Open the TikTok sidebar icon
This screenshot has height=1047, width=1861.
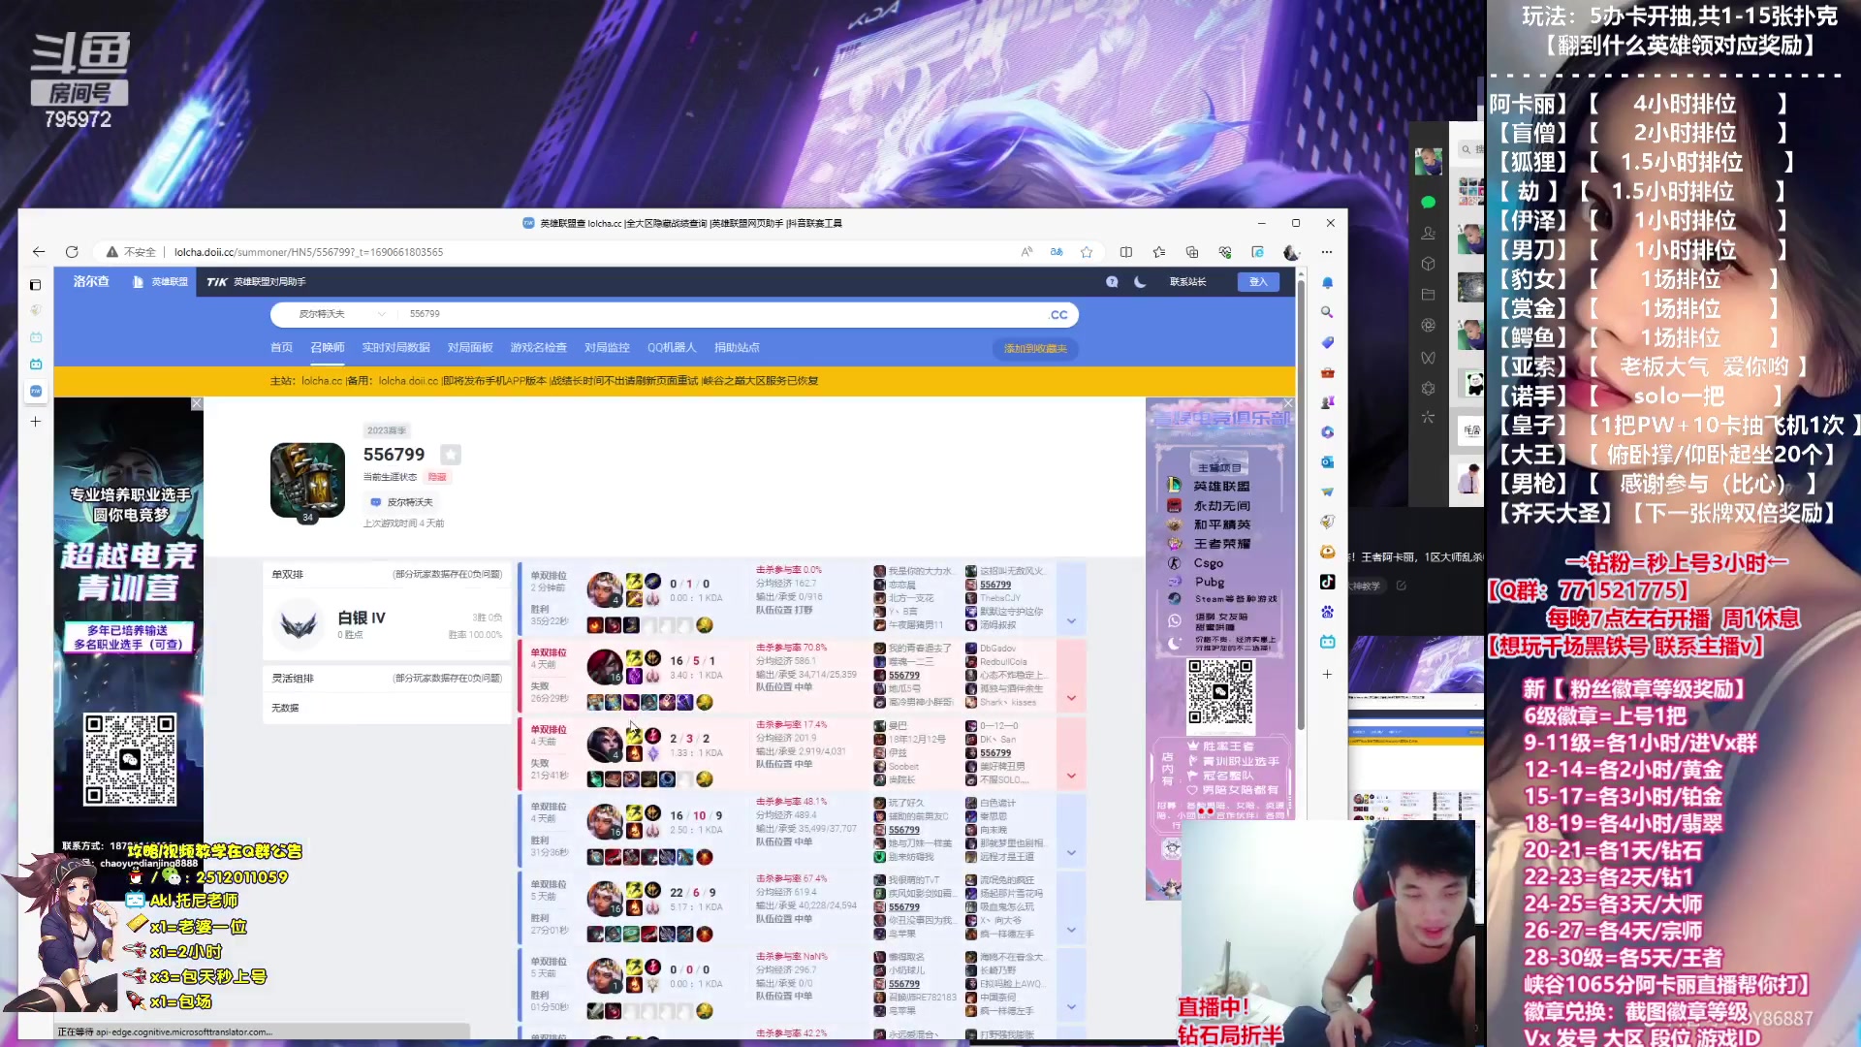coord(1327,582)
